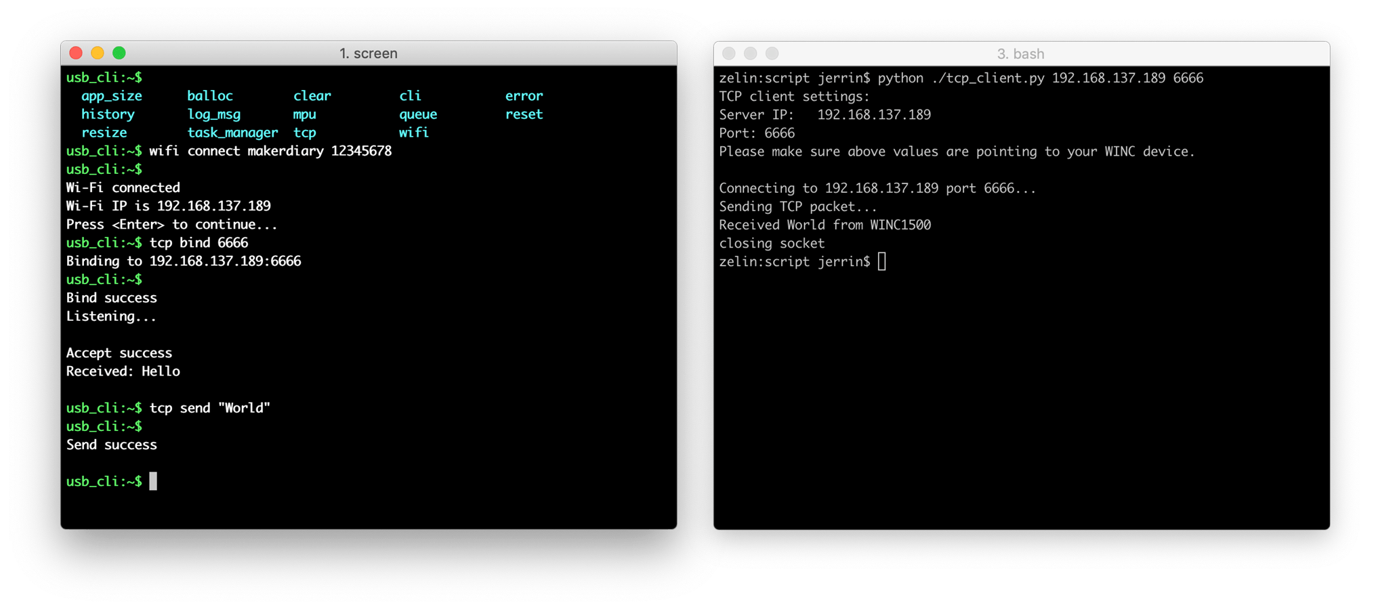Click the app_size command entry

pos(112,95)
